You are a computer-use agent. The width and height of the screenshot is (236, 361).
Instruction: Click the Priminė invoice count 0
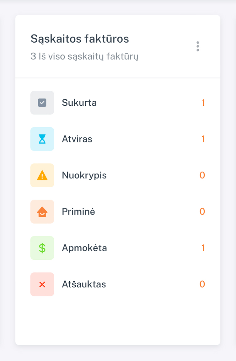tap(202, 212)
